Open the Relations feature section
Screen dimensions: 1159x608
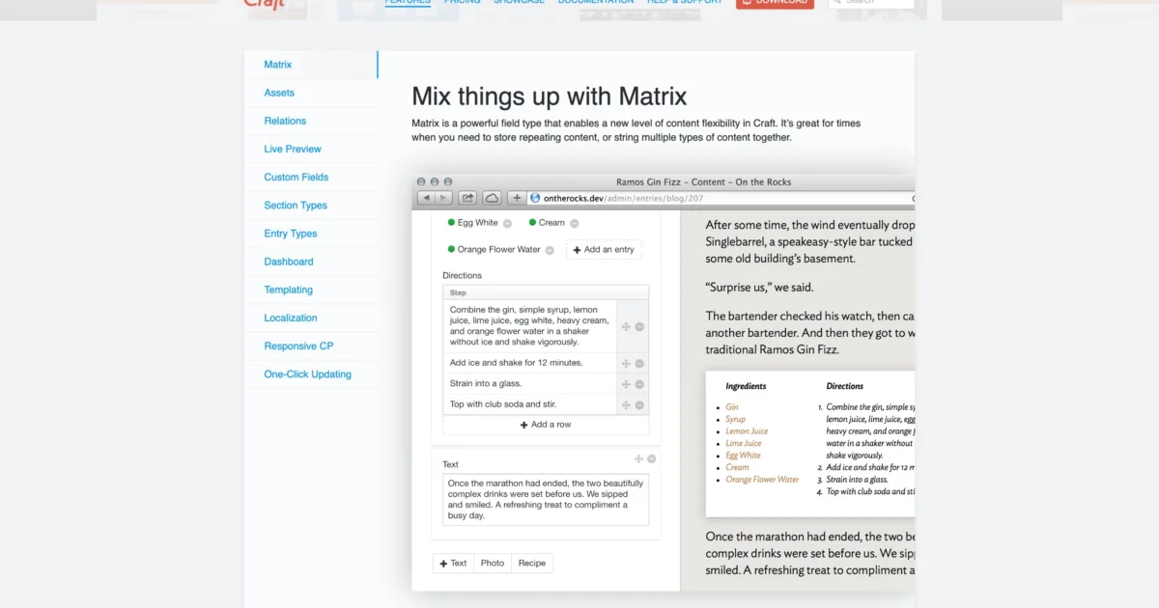(310, 121)
